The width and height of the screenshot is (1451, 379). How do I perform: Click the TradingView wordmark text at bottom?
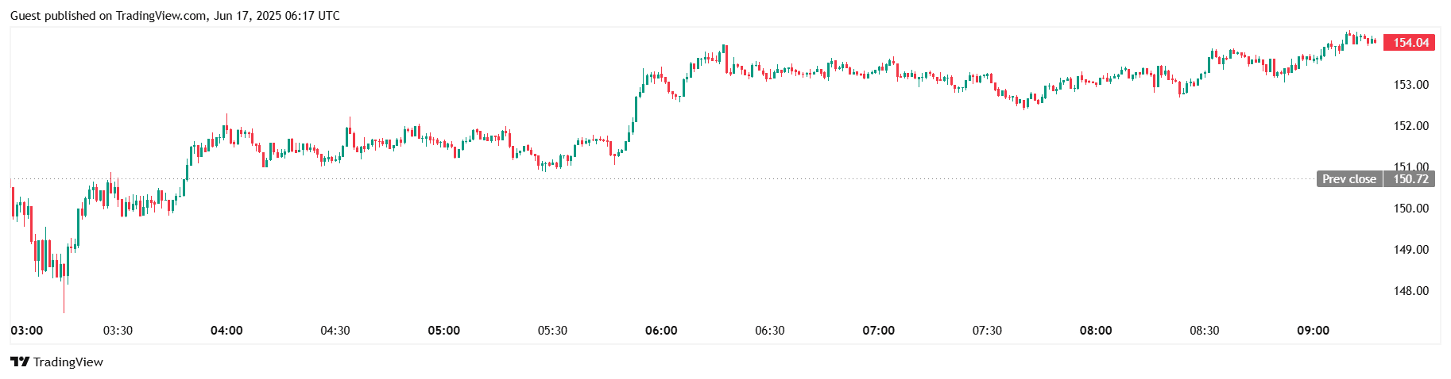click(x=68, y=362)
